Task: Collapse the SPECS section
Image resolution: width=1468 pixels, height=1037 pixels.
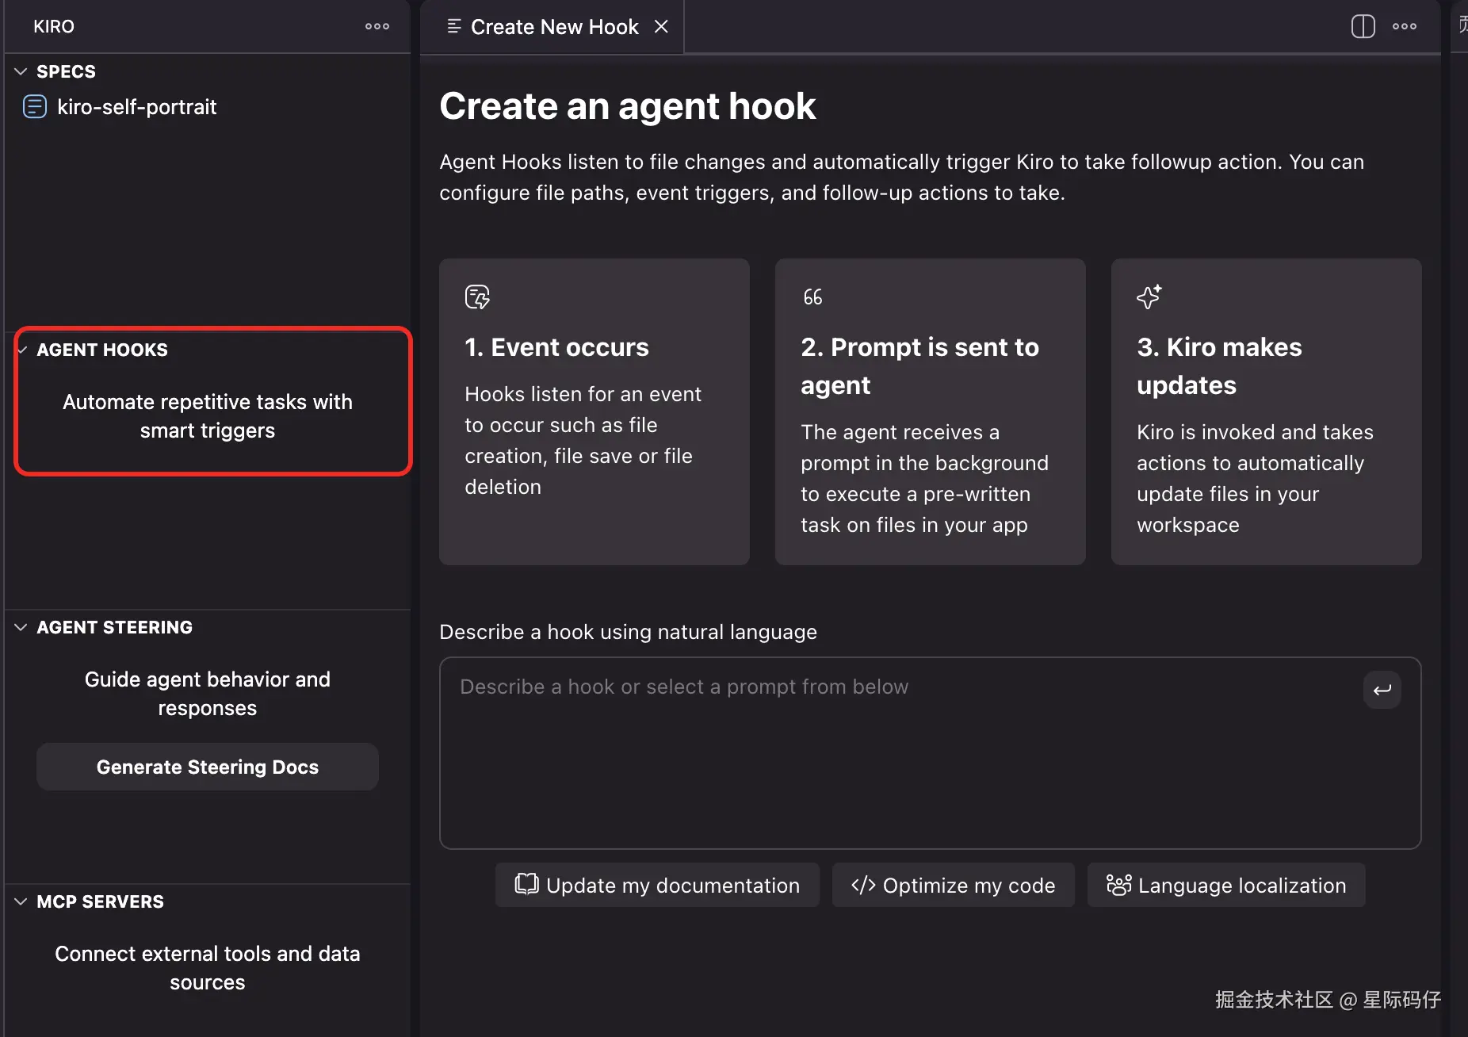Action: (x=21, y=71)
